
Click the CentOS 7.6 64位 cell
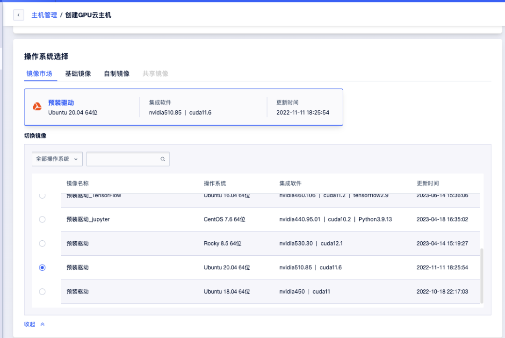click(x=224, y=219)
